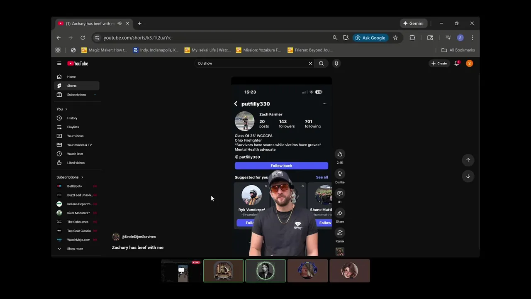Open a new browser tab

pos(139,24)
